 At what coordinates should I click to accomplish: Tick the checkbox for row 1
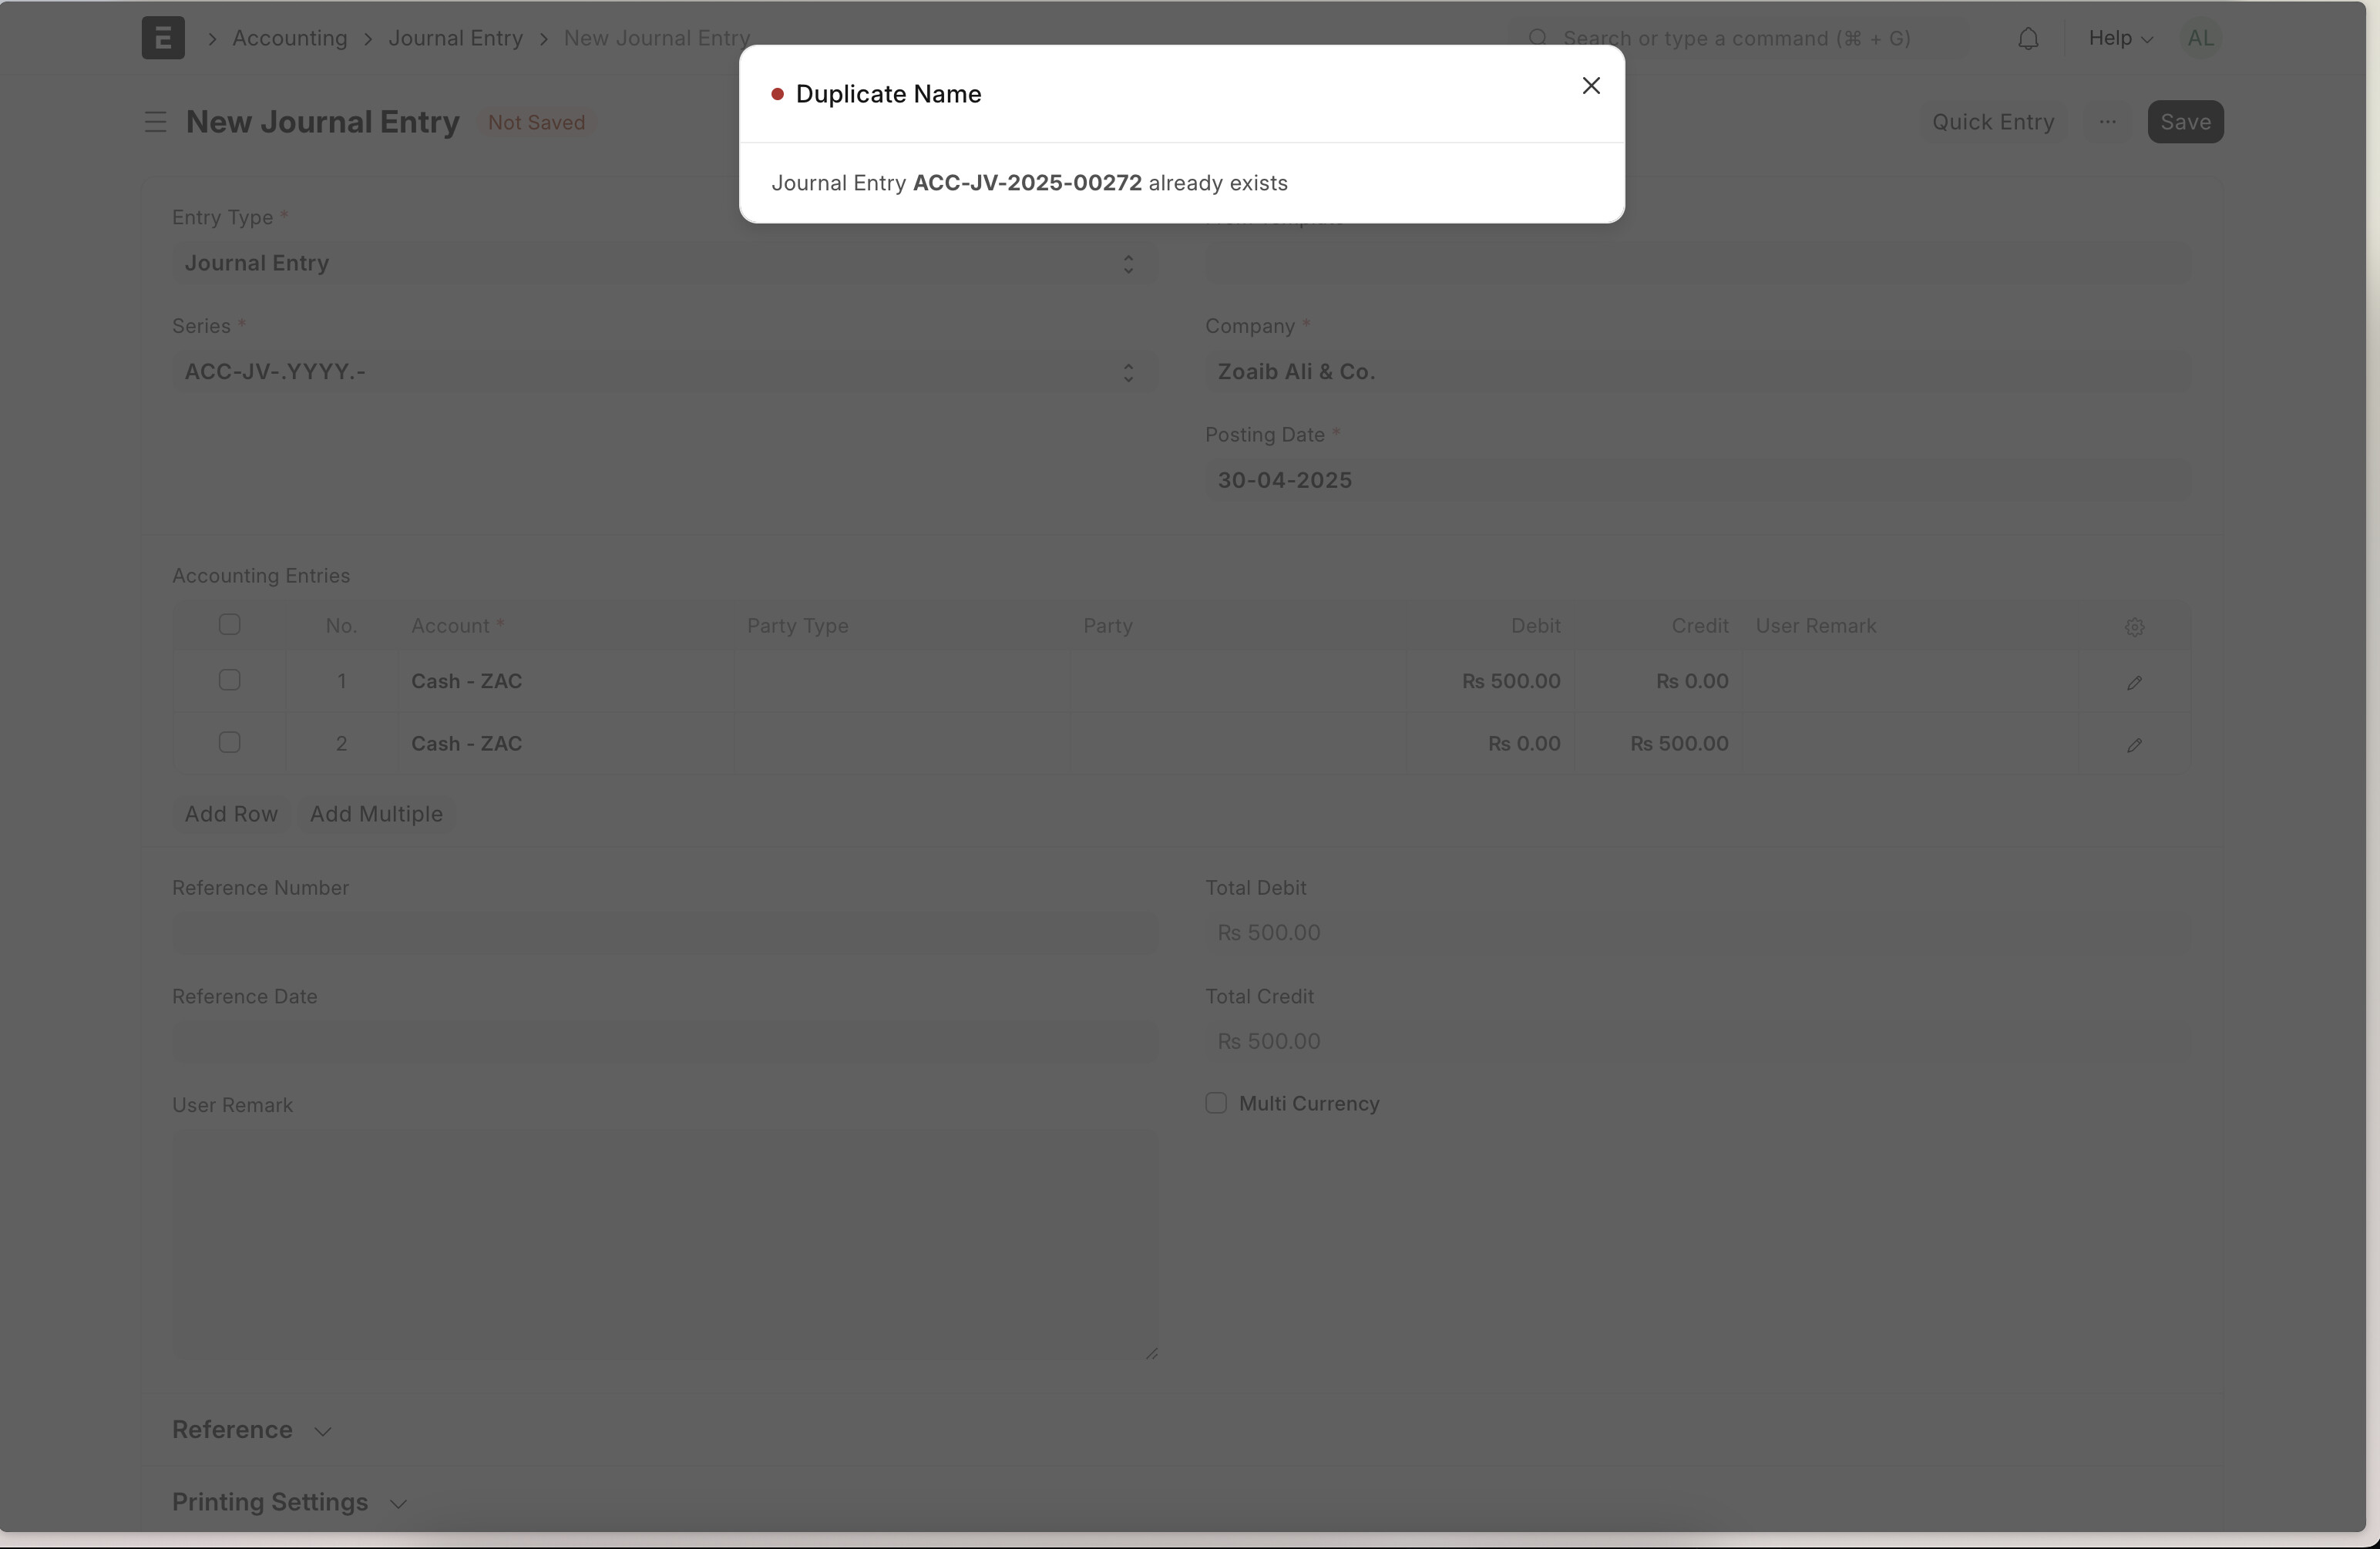coord(229,680)
